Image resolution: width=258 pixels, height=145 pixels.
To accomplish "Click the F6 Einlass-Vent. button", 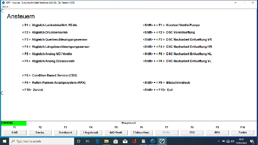I will [x=142, y=132].
